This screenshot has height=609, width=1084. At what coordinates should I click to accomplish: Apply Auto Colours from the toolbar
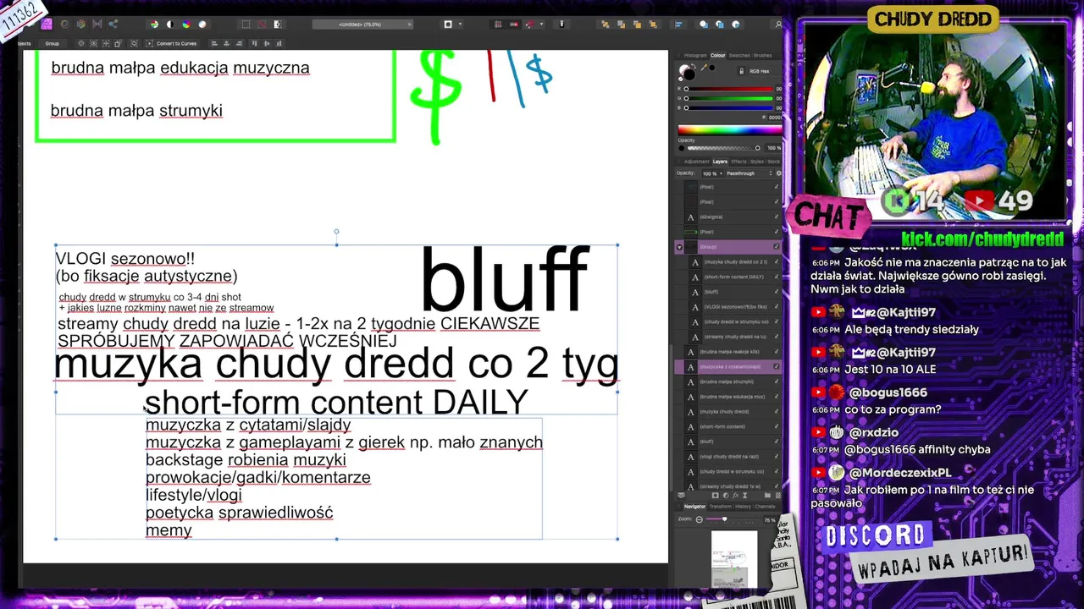tap(186, 25)
